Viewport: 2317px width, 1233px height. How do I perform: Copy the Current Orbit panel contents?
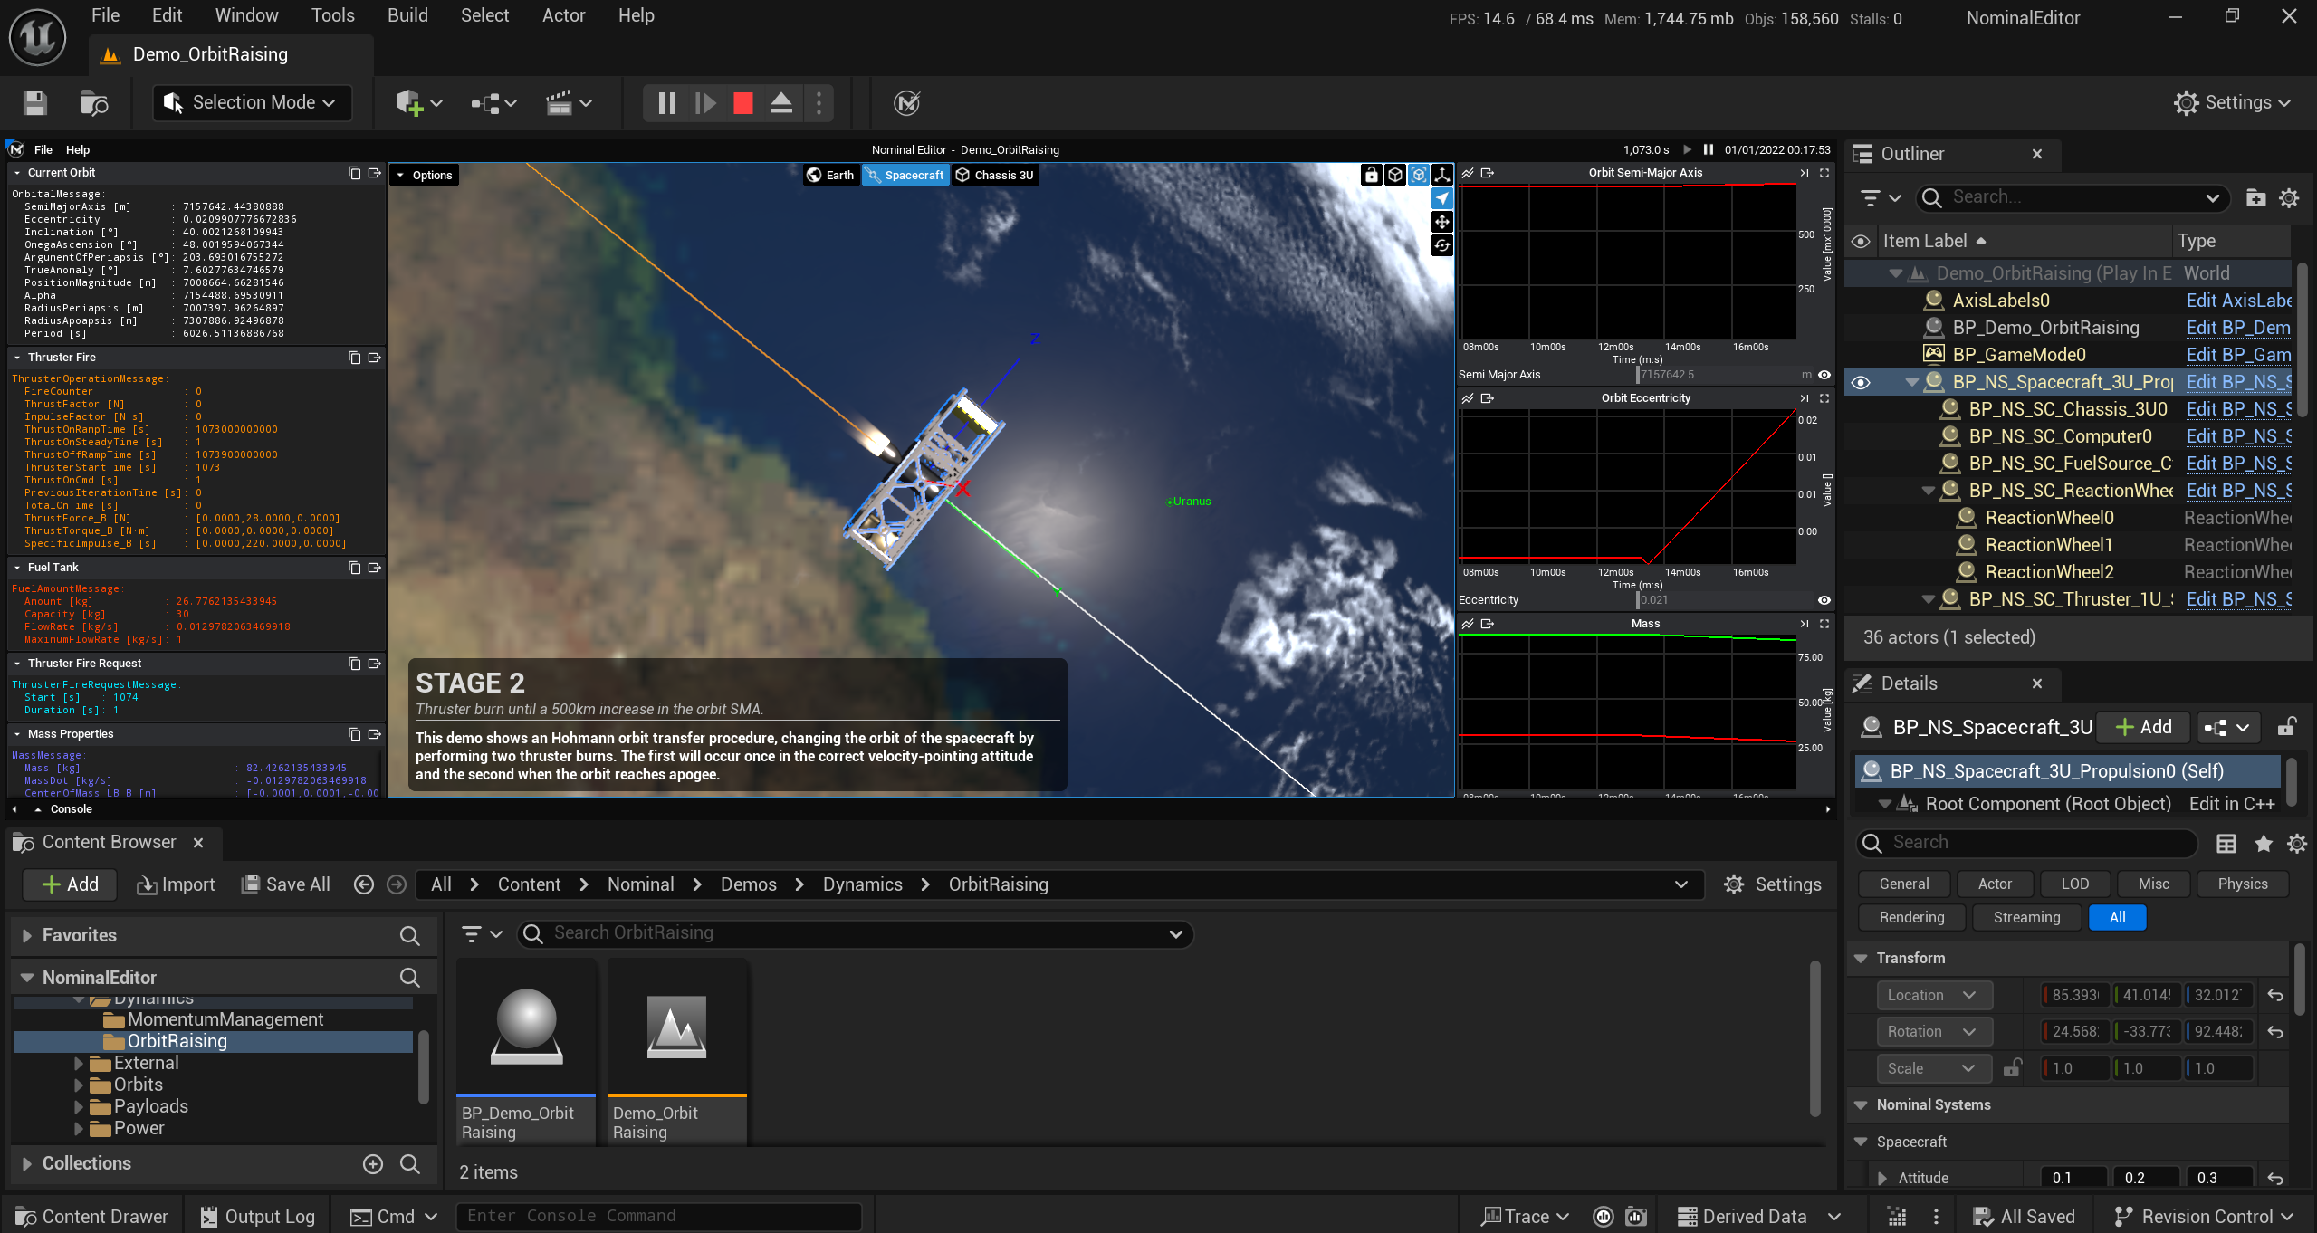click(x=354, y=173)
